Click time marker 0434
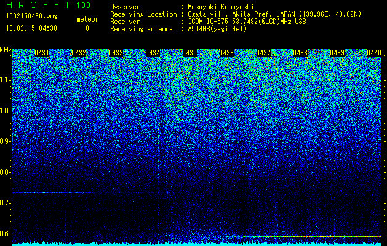This screenshot has height=246, width=387. pos(153,53)
